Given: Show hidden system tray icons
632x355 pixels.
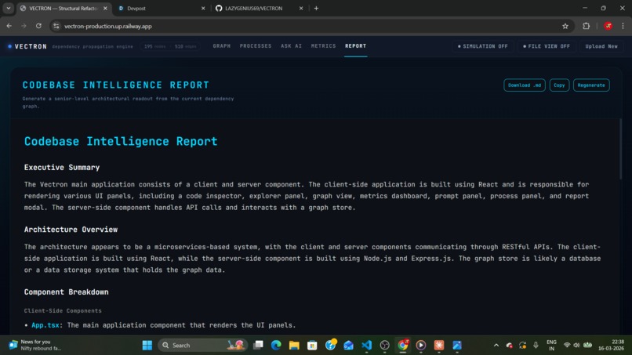Looking at the screenshot, I should 496,346.
